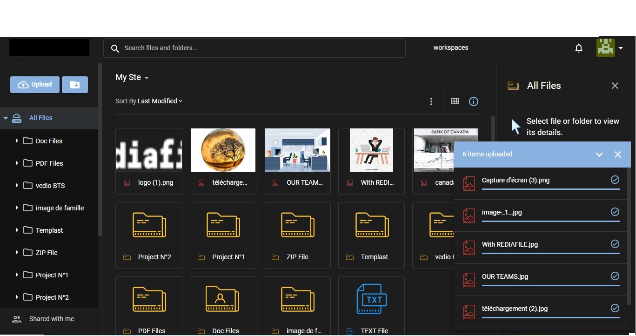Expand the image de famille tree folder
The height and width of the screenshot is (336, 636).
pyautogui.click(x=17, y=208)
